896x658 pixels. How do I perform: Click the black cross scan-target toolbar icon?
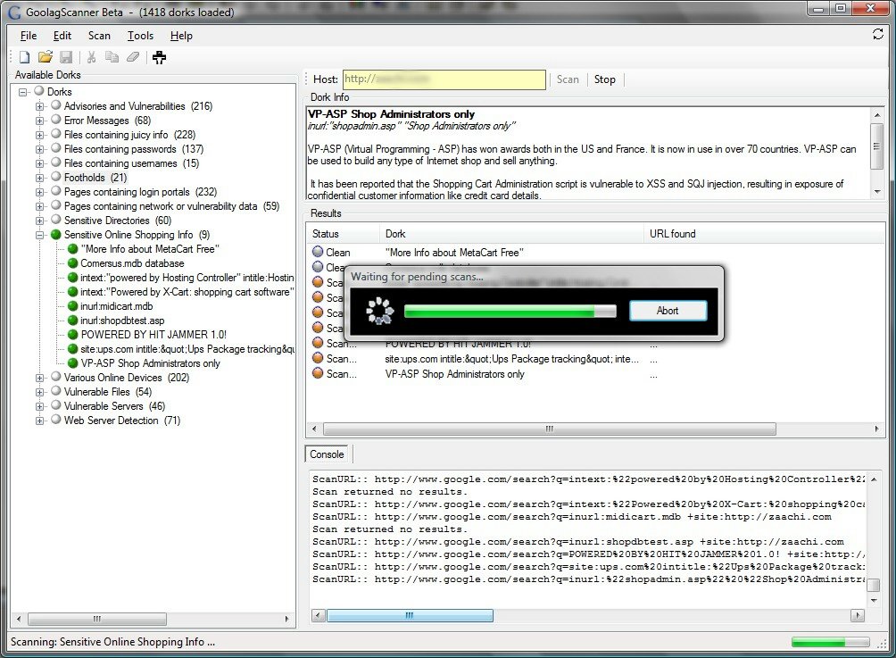pos(160,57)
